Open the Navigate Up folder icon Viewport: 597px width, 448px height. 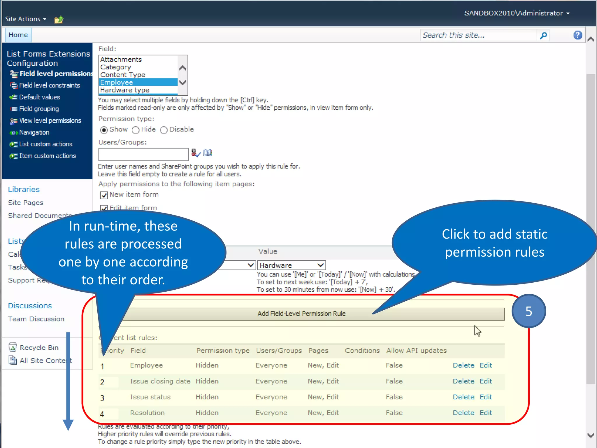[59, 20]
